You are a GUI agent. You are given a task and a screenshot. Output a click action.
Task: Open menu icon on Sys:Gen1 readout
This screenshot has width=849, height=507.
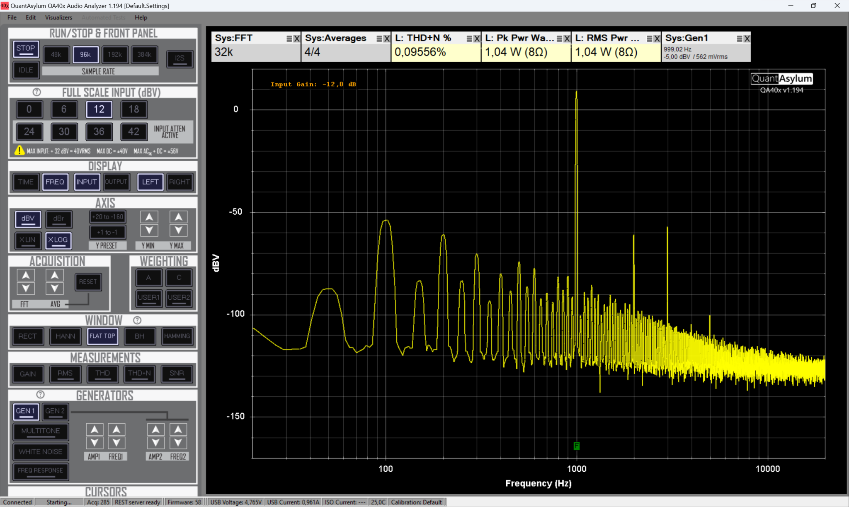pyautogui.click(x=740, y=39)
